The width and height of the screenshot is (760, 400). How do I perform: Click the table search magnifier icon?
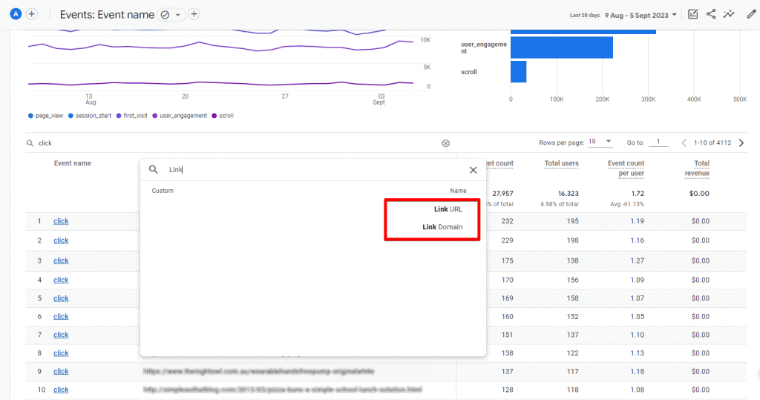click(x=30, y=143)
